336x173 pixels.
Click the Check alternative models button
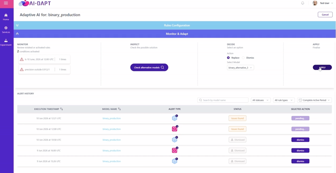[149, 67]
